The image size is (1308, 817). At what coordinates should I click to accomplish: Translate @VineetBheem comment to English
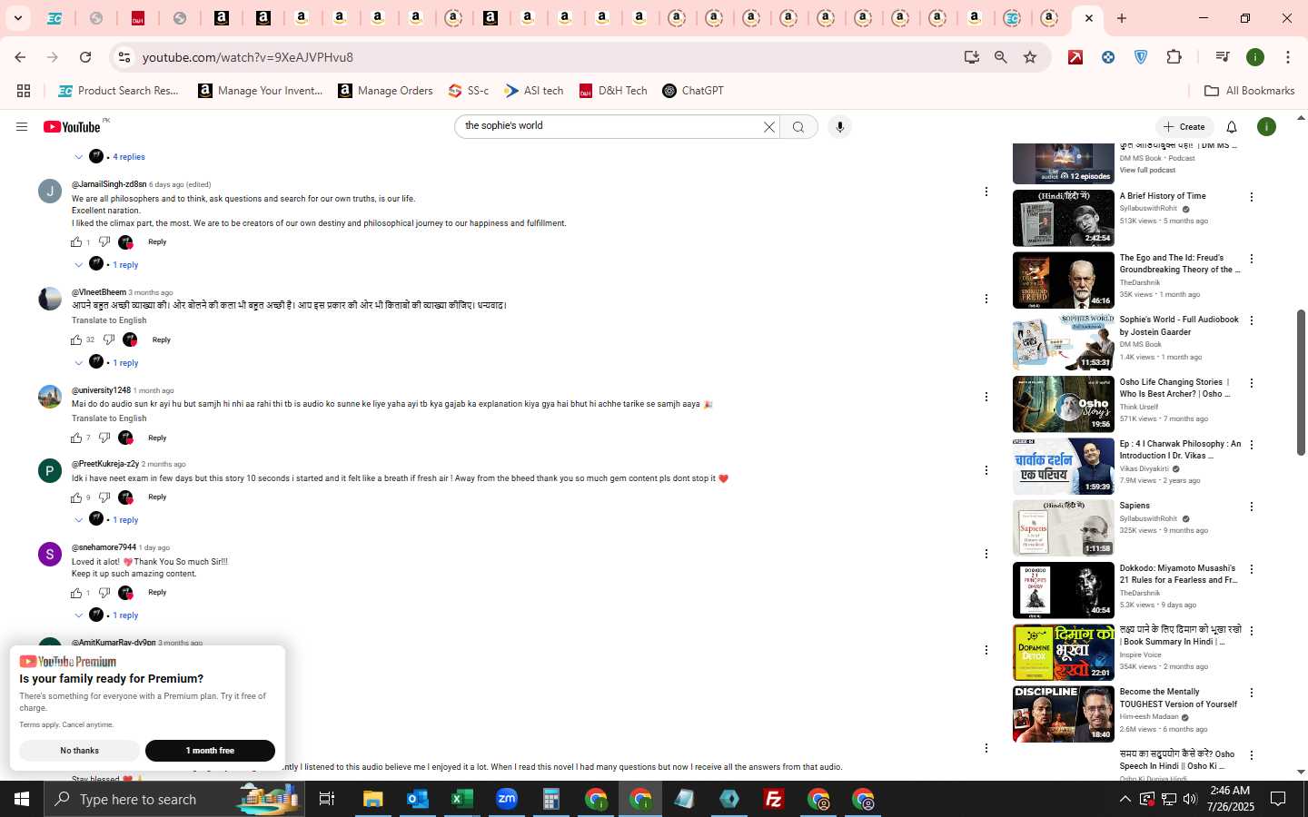coord(109,320)
